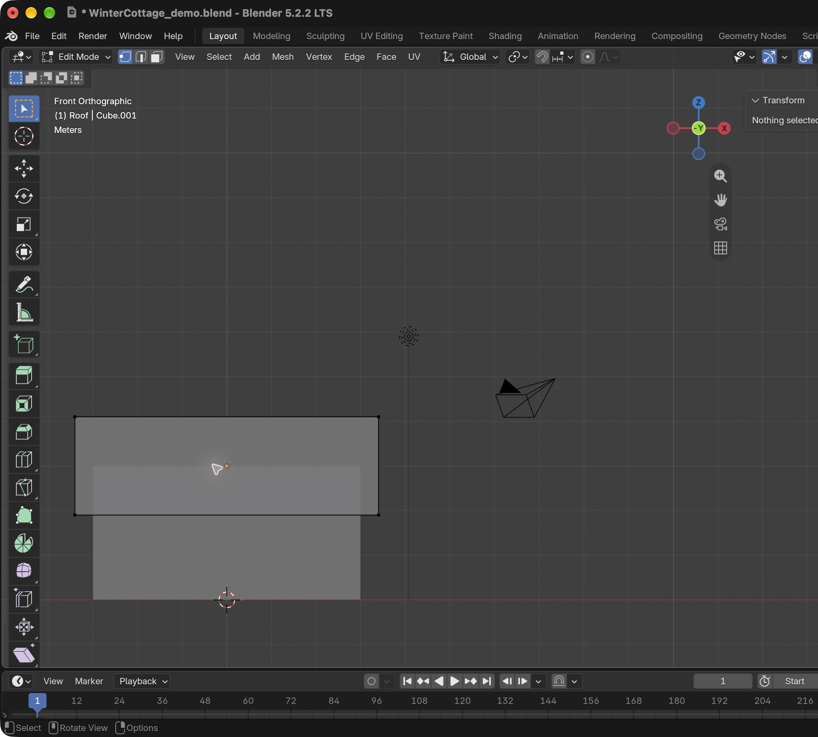Open the Edit Mode dropdown
The width and height of the screenshot is (818, 737).
76,57
